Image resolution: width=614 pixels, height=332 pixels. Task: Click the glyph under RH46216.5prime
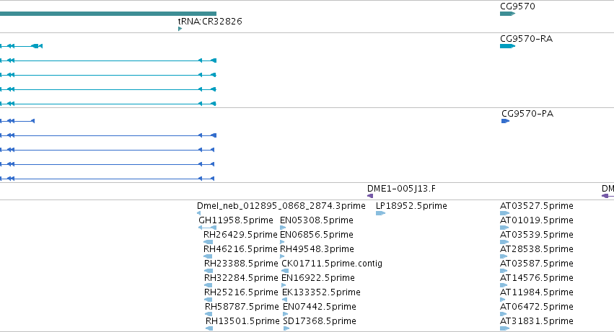point(209,256)
